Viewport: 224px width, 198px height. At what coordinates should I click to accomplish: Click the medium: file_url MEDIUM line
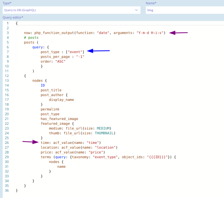tap(80, 128)
